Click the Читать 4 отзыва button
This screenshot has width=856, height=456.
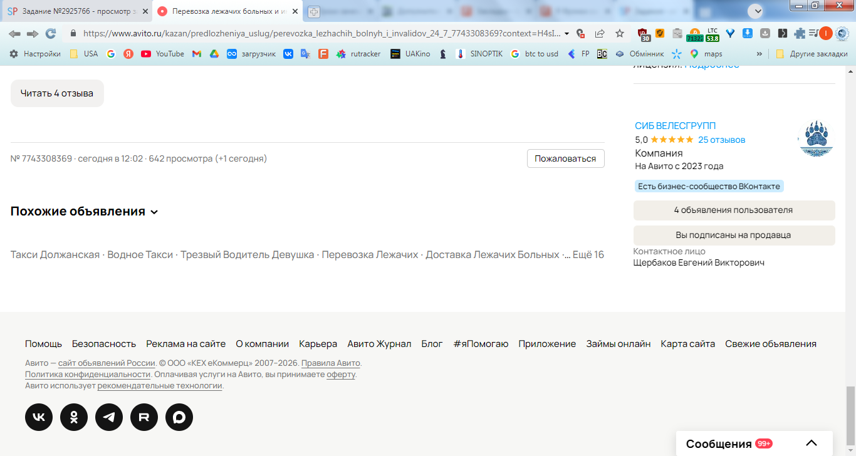coord(57,93)
